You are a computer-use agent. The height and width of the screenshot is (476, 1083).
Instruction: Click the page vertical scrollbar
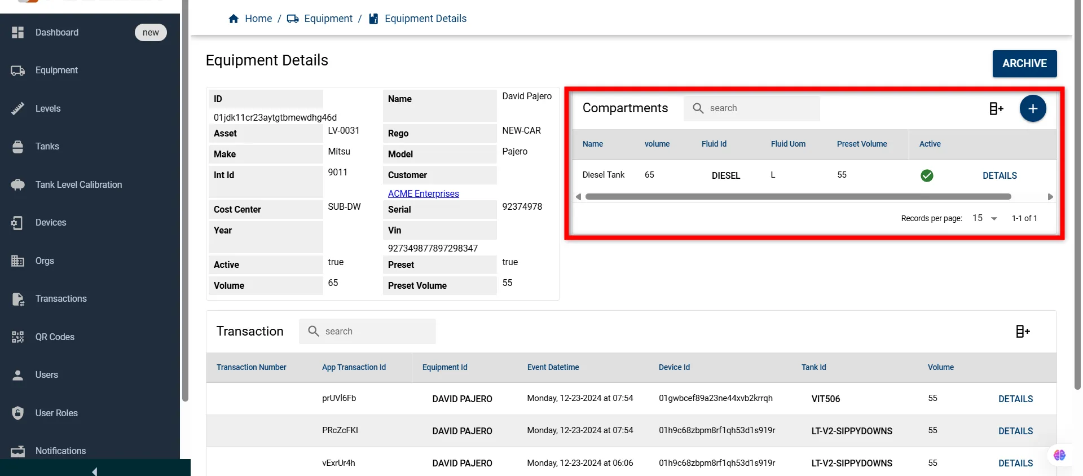[x=1077, y=195]
